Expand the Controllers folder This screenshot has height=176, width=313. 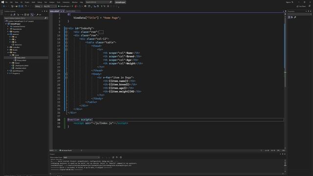coord(8,47)
